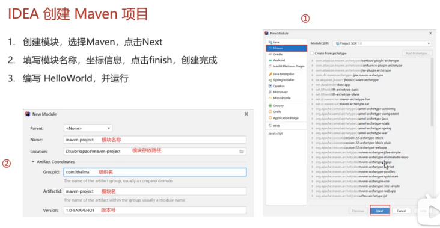Select the Java module type icon
Viewport: 440px width, 228px height.
point(270,42)
